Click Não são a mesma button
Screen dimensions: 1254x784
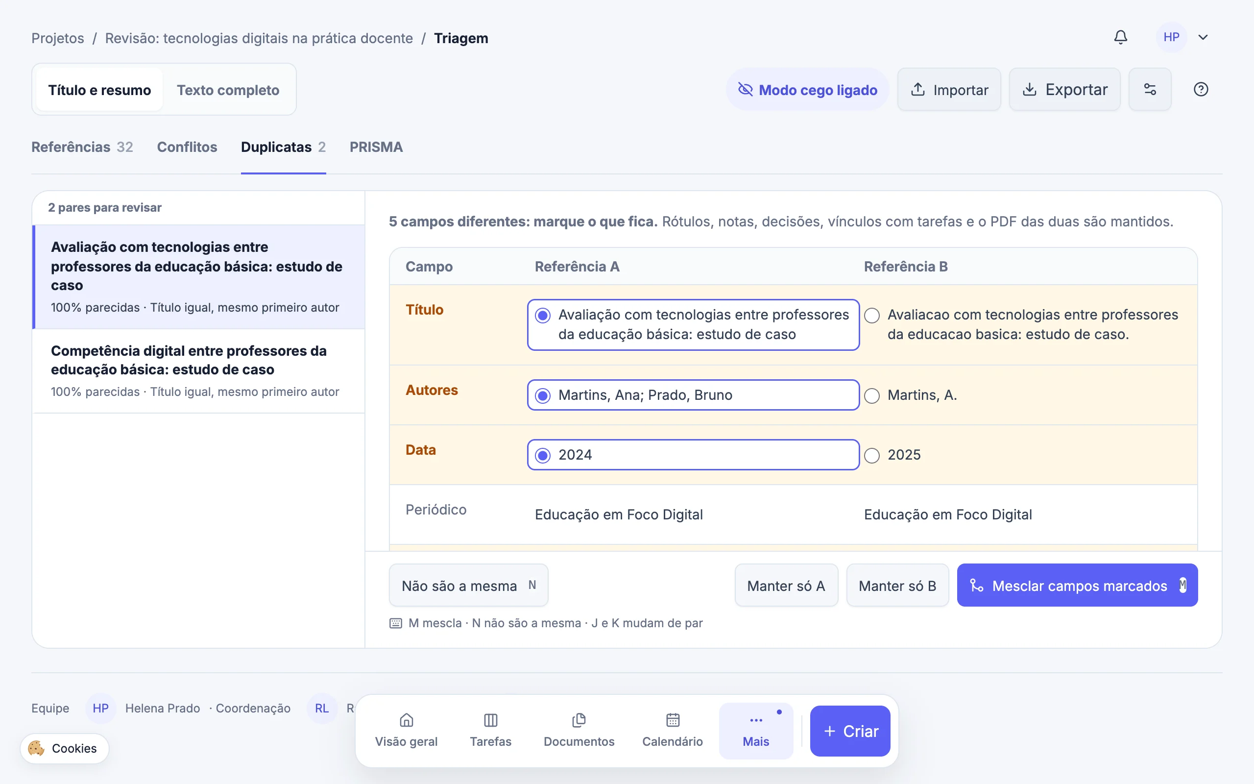click(x=468, y=586)
